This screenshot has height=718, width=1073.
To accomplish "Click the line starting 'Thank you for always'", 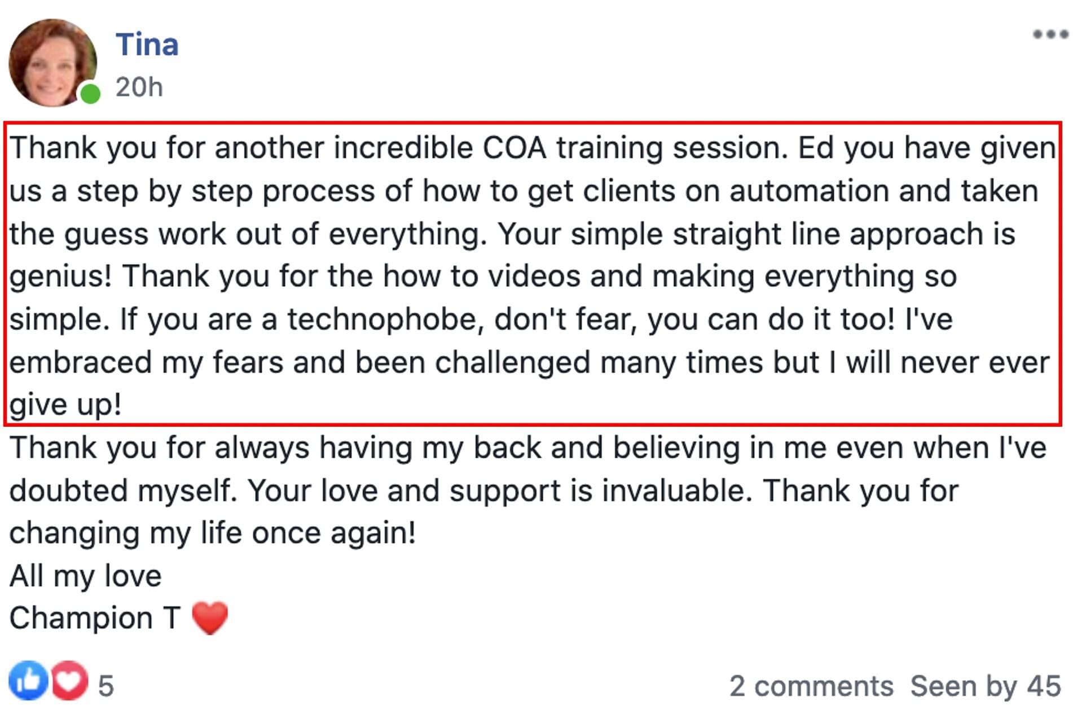I will (x=528, y=448).
